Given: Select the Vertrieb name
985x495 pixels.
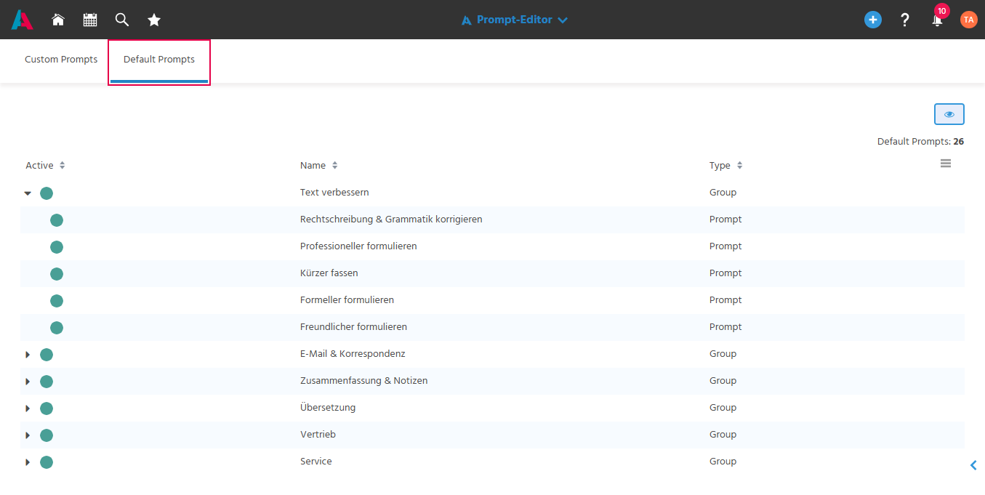Looking at the screenshot, I should click(x=318, y=435).
